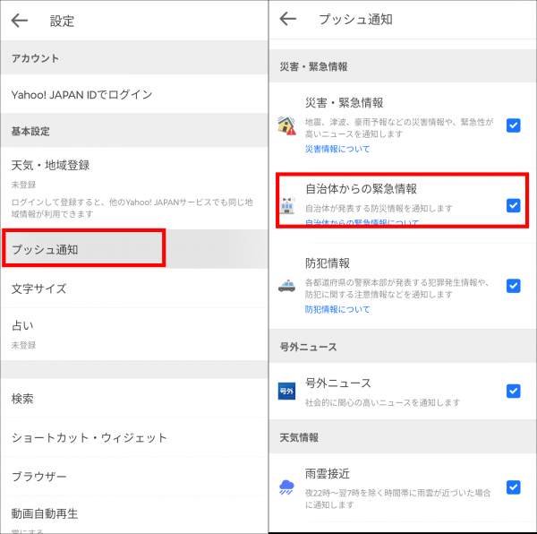
Task: Tap the police car icon for 防犯情報
Action: point(286,286)
